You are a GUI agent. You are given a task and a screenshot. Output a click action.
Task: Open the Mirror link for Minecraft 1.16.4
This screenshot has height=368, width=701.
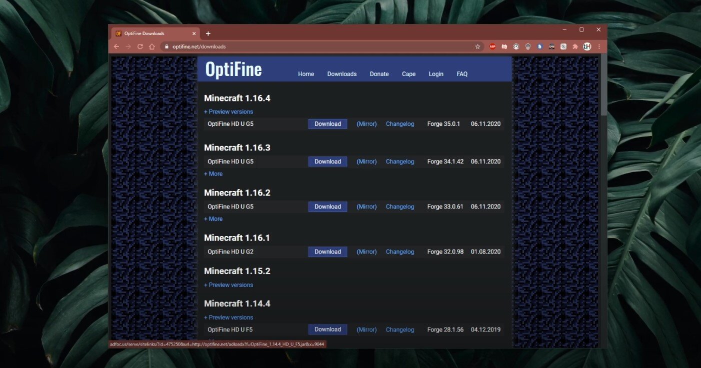367,124
